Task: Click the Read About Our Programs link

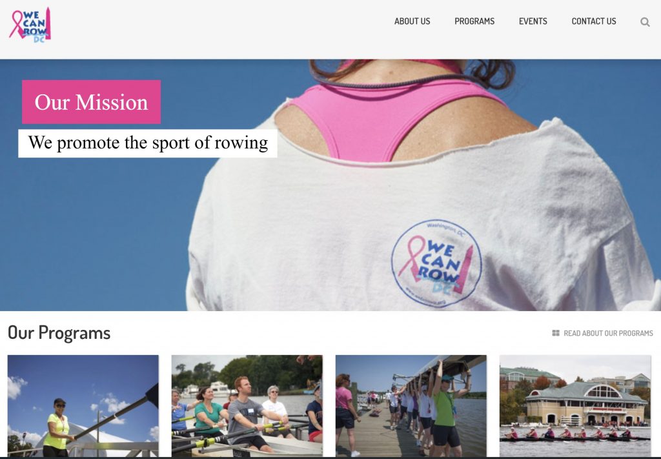Action: (x=608, y=333)
